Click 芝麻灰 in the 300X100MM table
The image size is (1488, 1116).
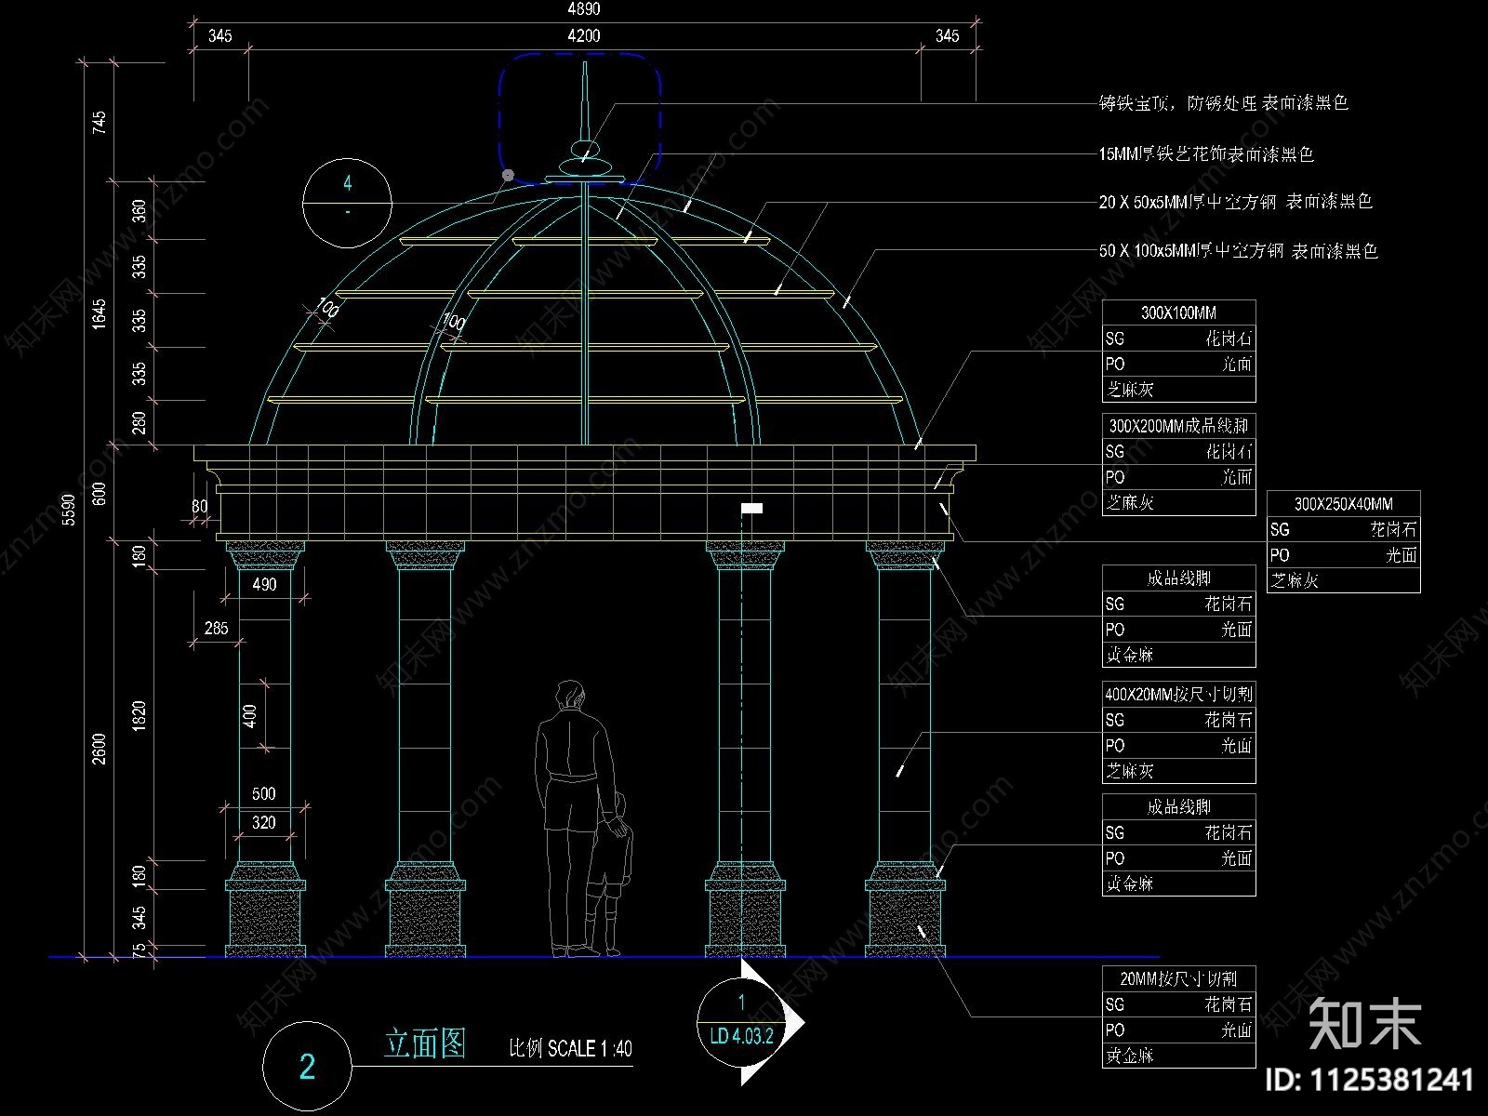coord(1130,390)
